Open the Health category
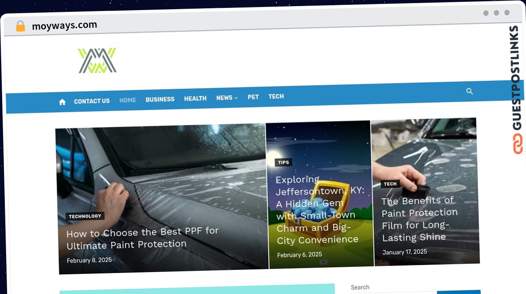This screenshot has width=526, height=294. pos(195,98)
